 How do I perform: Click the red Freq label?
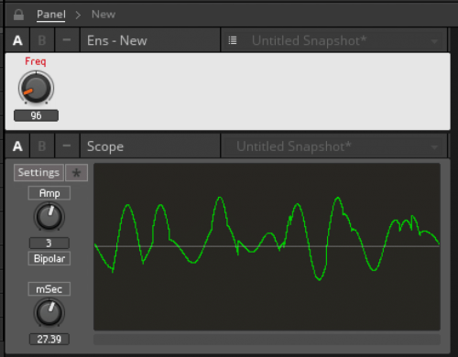[36, 61]
